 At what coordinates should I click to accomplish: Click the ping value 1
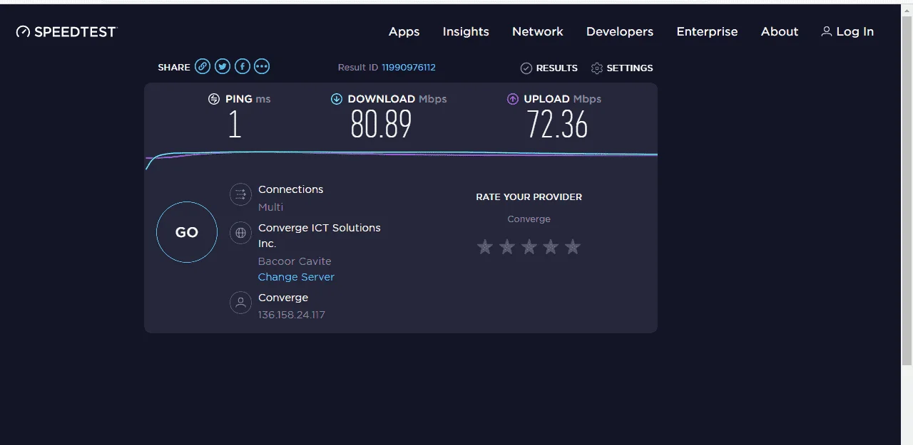click(235, 125)
